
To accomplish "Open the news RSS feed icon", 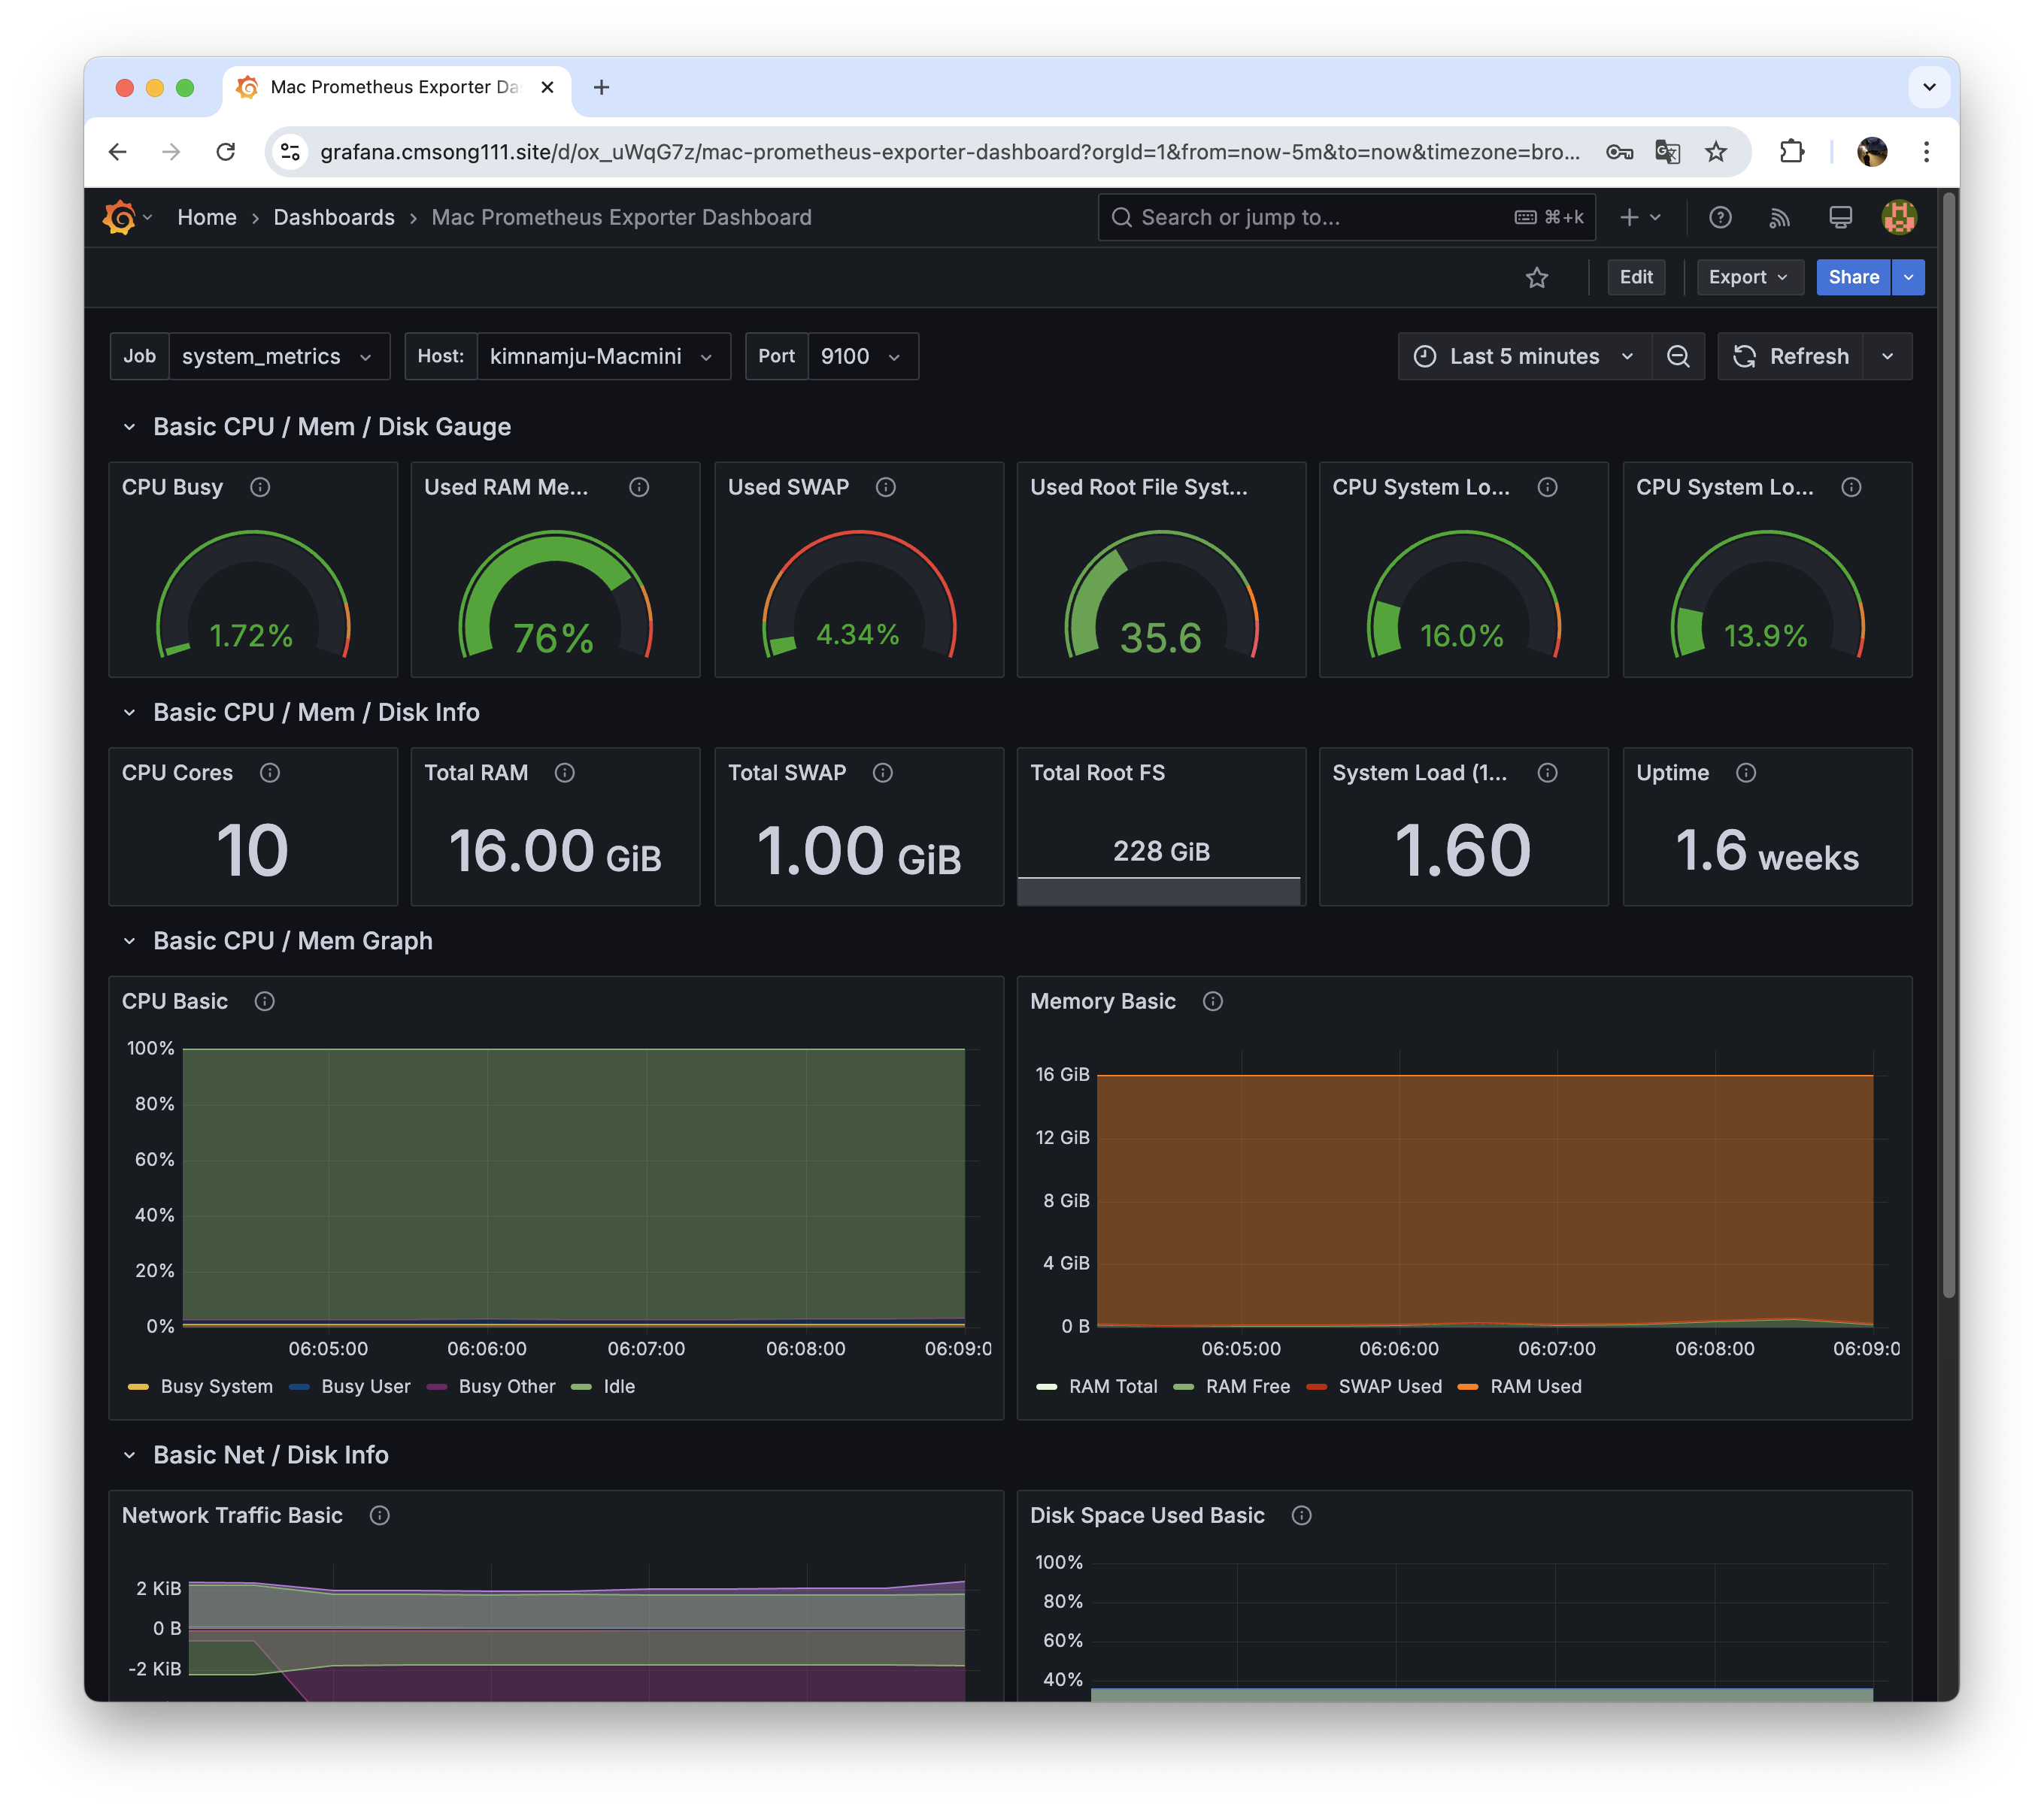I will [1779, 217].
